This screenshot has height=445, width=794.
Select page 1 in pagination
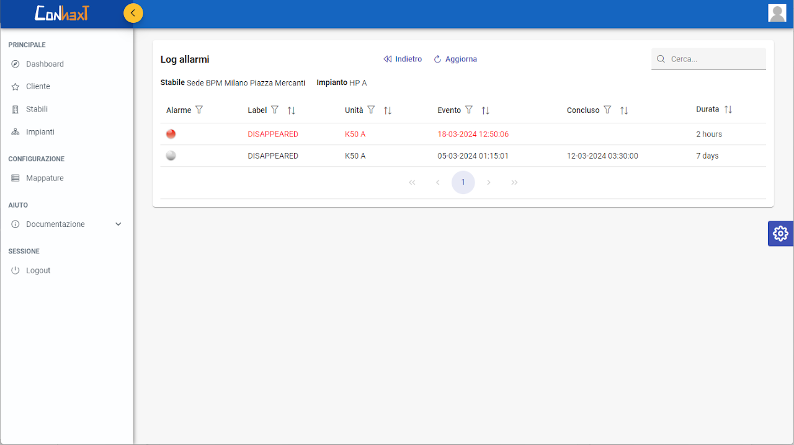(x=463, y=182)
